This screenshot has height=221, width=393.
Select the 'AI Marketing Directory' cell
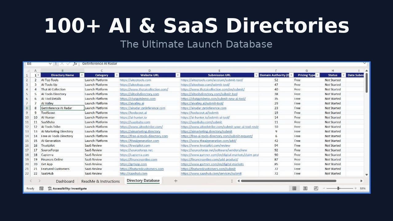[62, 131]
